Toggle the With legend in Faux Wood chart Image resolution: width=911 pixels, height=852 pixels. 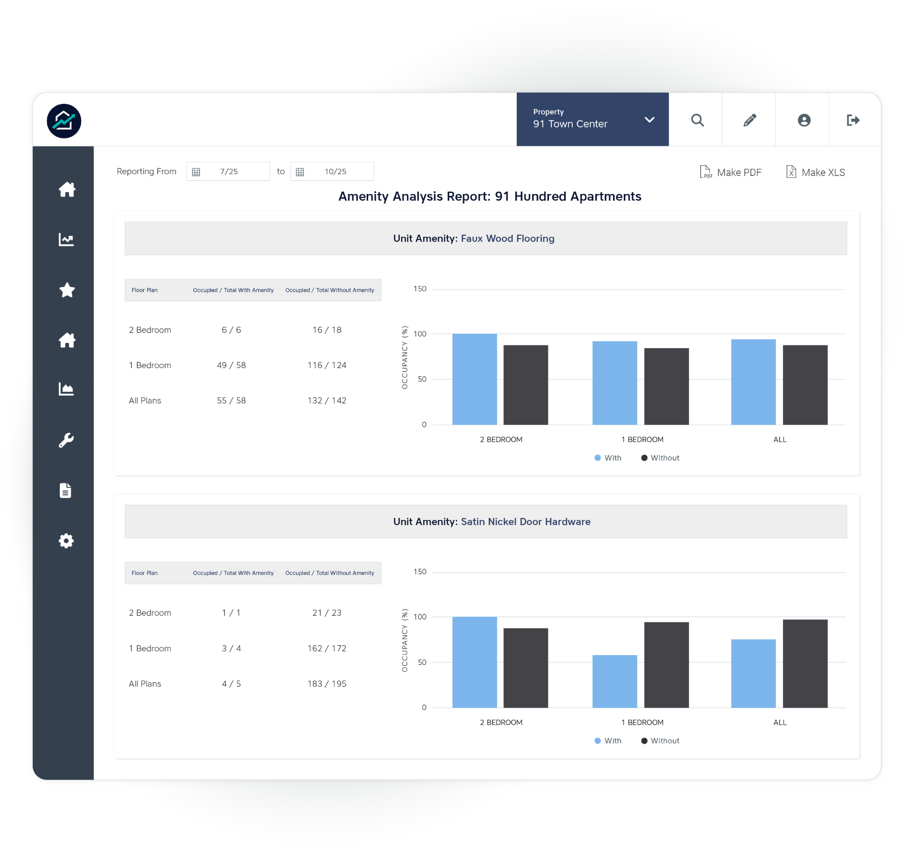click(608, 458)
